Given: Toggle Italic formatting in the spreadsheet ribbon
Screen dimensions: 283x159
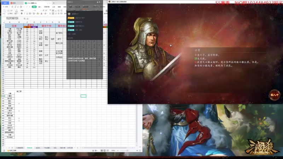Looking at the screenshot, I should pos(24,13).
